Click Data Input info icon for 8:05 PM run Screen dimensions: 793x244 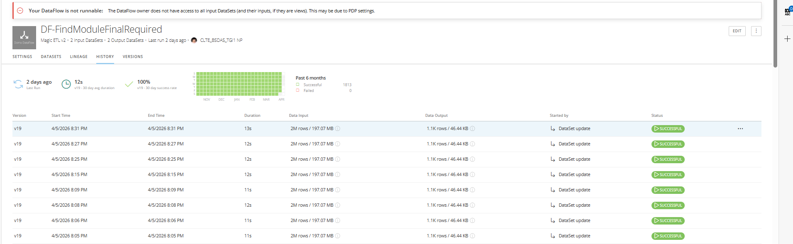pos(338,236)
